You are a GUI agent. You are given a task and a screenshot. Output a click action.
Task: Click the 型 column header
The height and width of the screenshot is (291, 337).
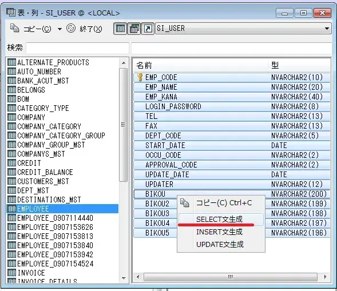[x=300, y=65]
